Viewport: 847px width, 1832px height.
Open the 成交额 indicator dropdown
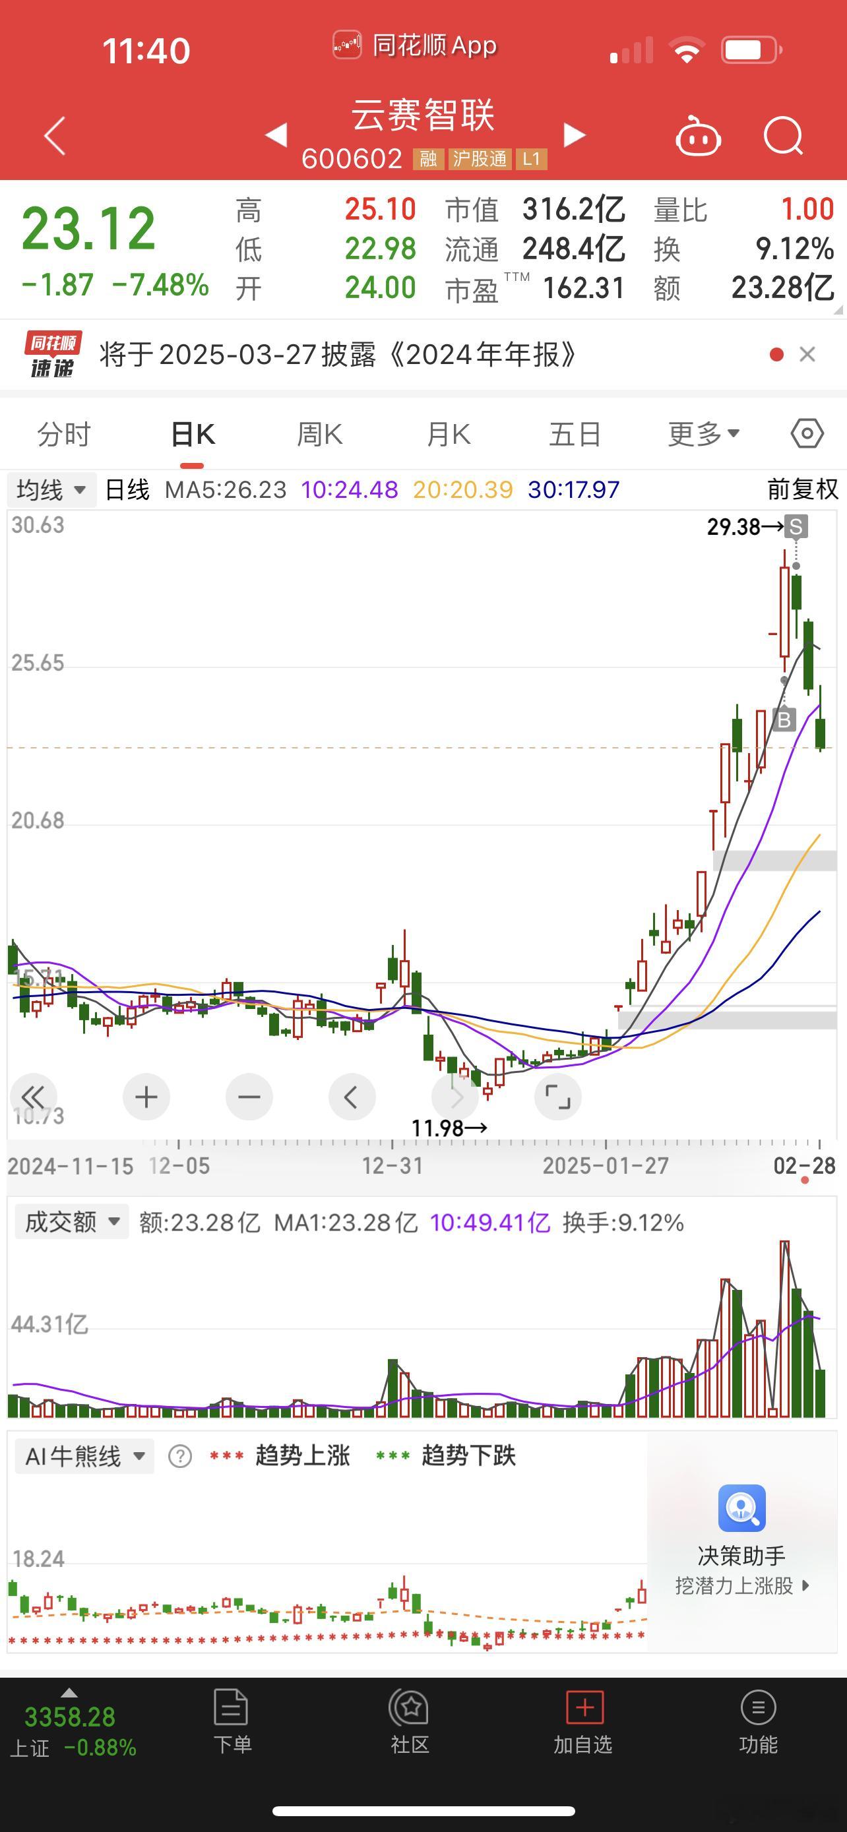[x=72, y=1222]
